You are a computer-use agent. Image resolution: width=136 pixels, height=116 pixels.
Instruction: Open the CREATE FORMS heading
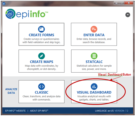point(41,35)
